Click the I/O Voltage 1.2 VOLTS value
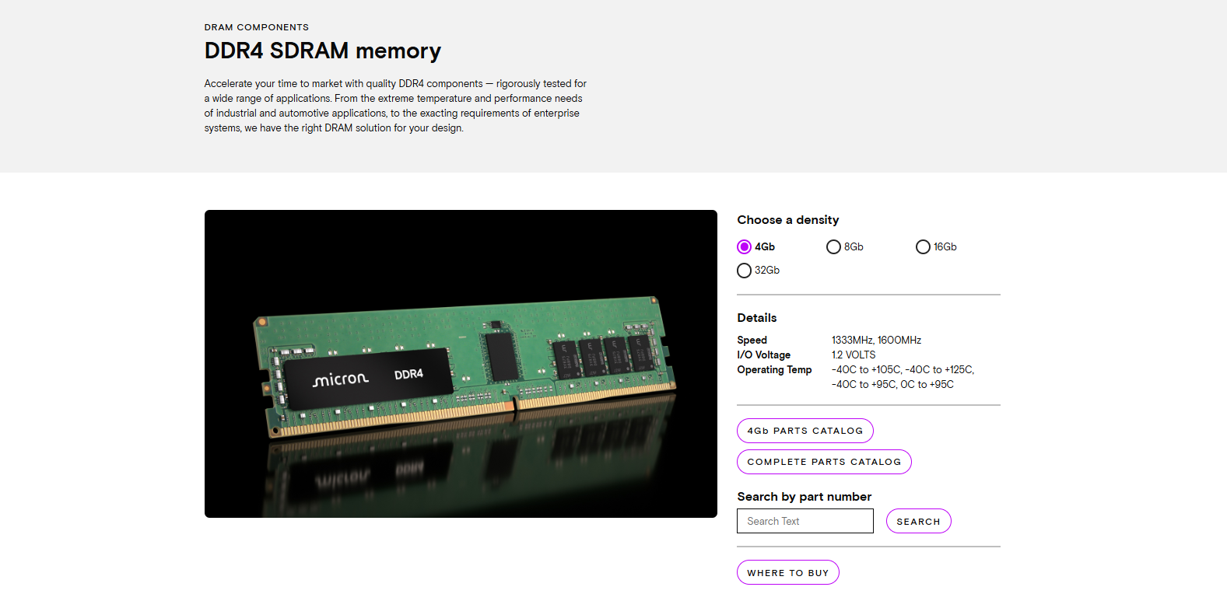 [x=853, y=355]
